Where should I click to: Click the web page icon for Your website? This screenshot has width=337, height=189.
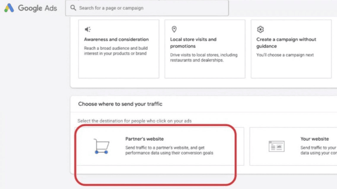coord(276,146)
